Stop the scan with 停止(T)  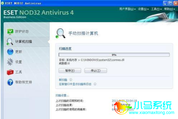(x=95, y=71)
